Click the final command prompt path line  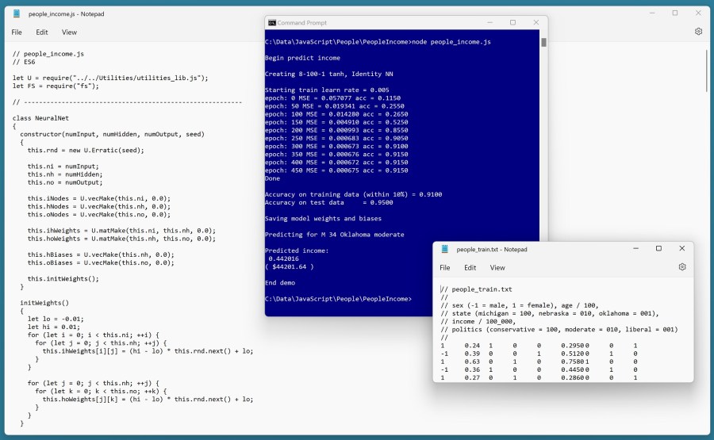click(338, 299)
